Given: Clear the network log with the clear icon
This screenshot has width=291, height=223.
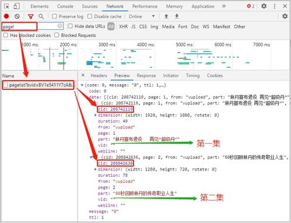Looking at the screenshot, I should coord(17,16).
